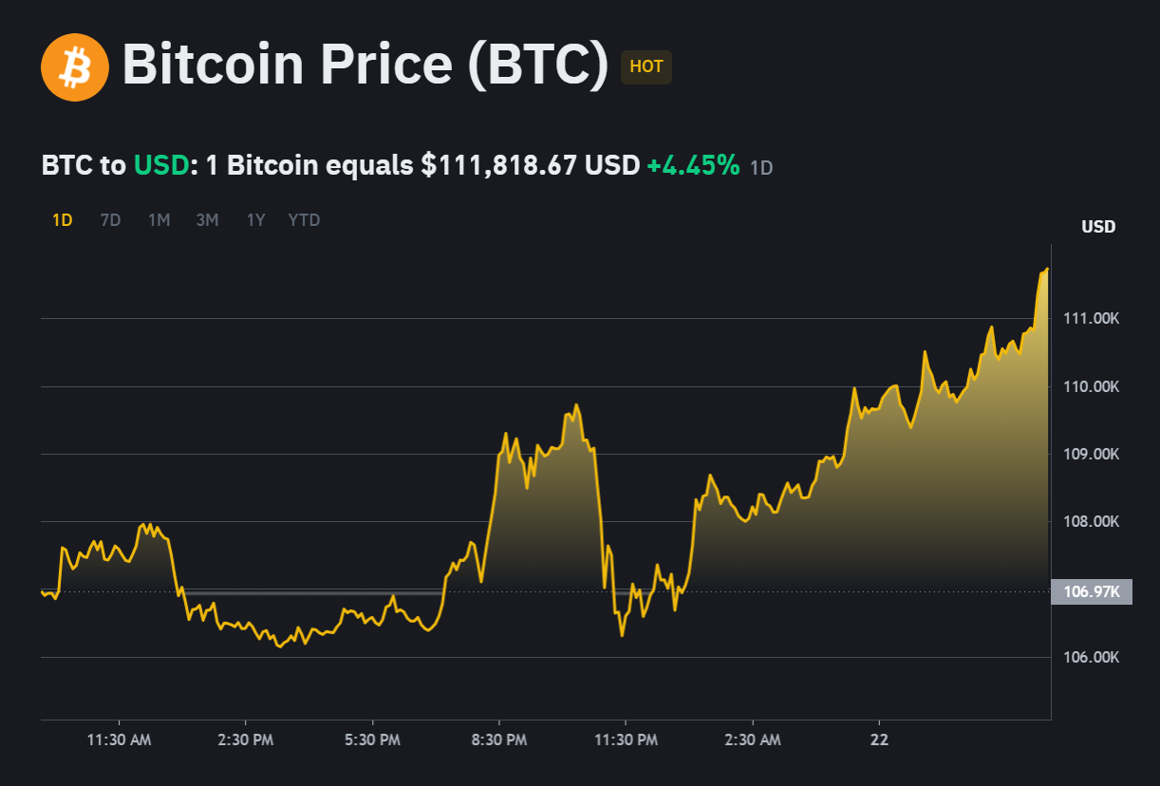Click the Bitcoin Price (BTC) heading
The width and height of the screenshot is (1160, 786).
pyautogui.click(x=365, y=66)
